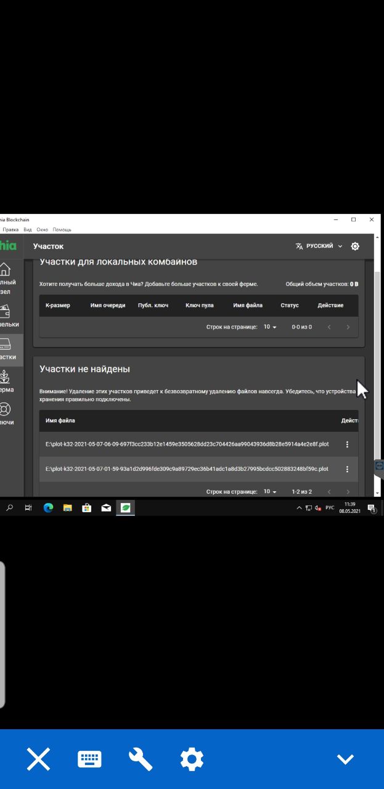384x789 pixels.
Task: Click next page arrow in not-found plots table
Action: coord(348,492)
